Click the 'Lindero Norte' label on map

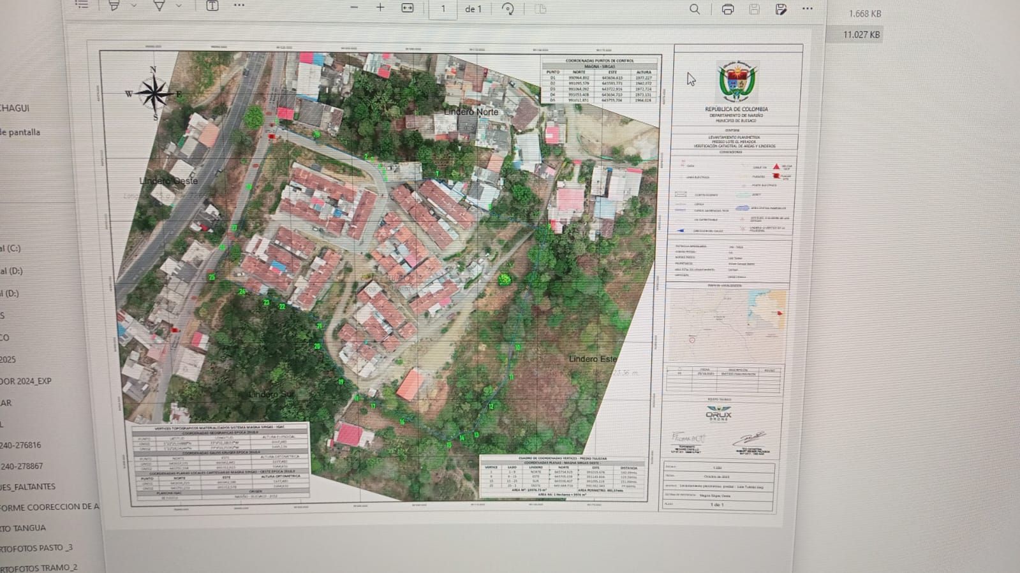pos(471,112)
